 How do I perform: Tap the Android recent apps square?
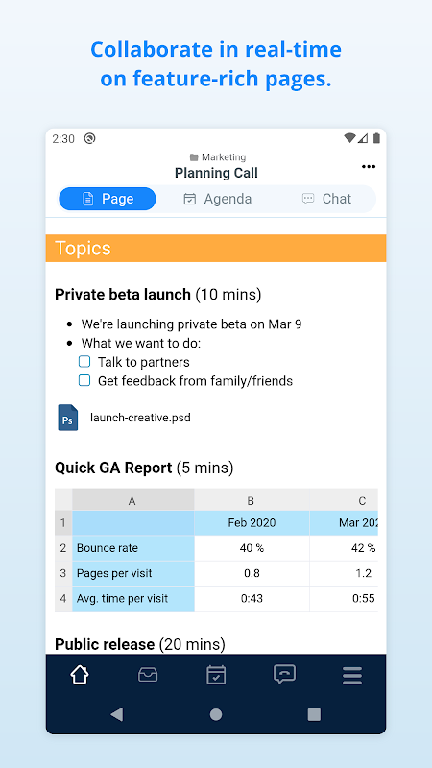pyautogui.click(x=314, y=714)
